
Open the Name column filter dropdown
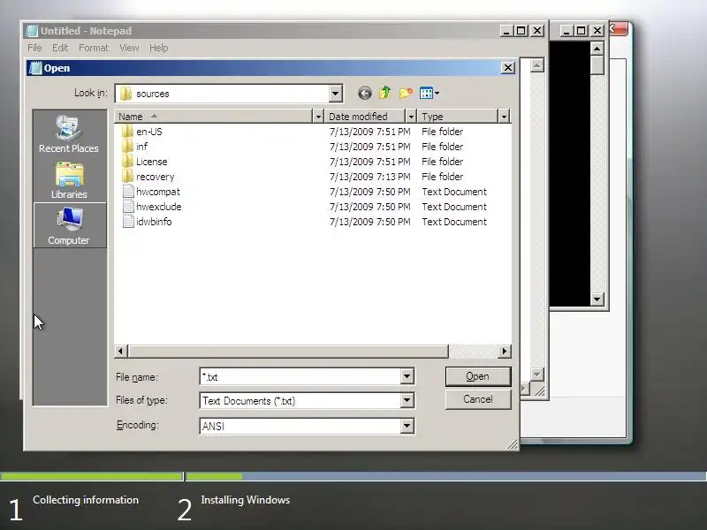[x=318, y=117]
